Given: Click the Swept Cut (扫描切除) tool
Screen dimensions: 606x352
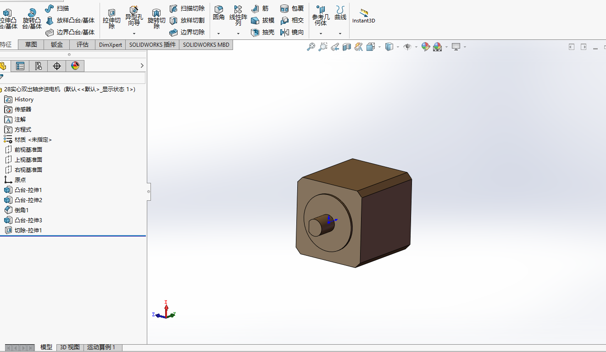Looking at the screenshot, I should [x=187, y=8].
